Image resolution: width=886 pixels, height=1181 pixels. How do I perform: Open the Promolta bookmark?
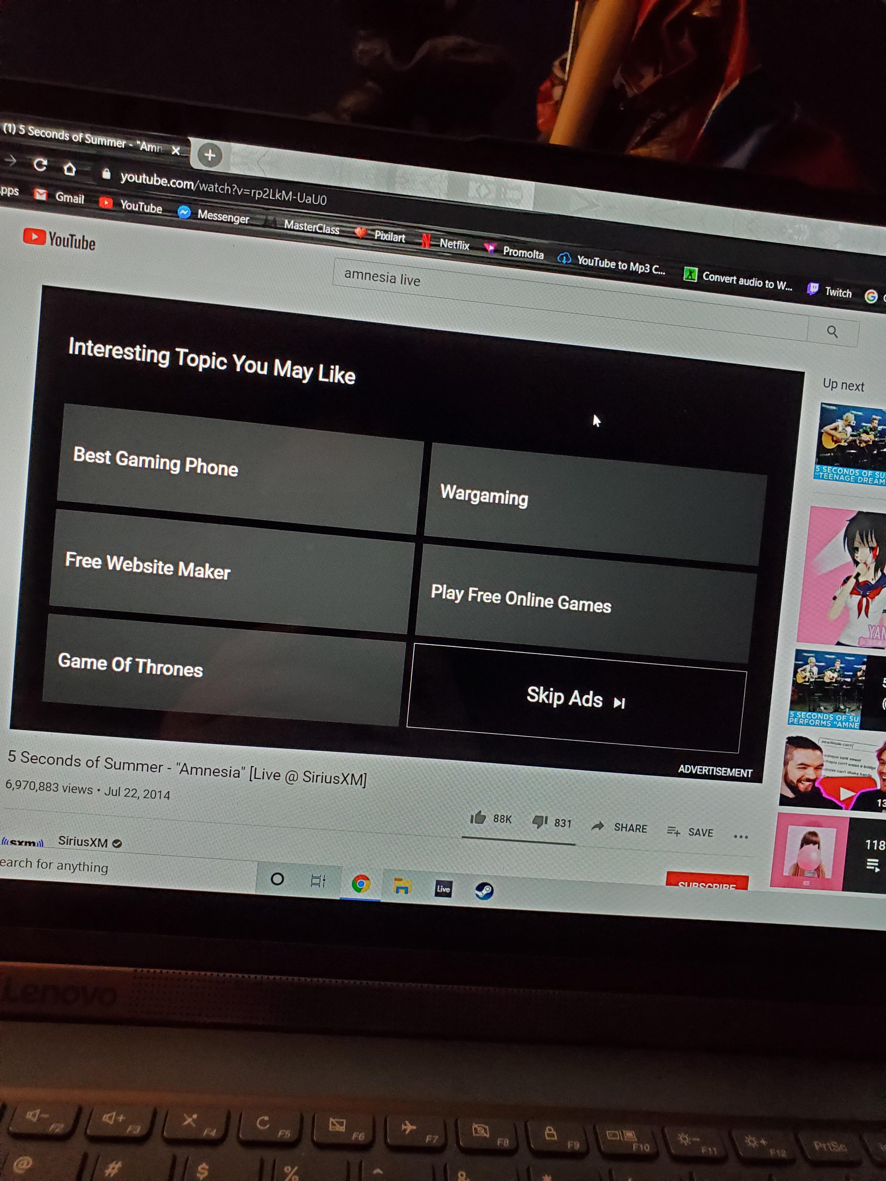514,252
